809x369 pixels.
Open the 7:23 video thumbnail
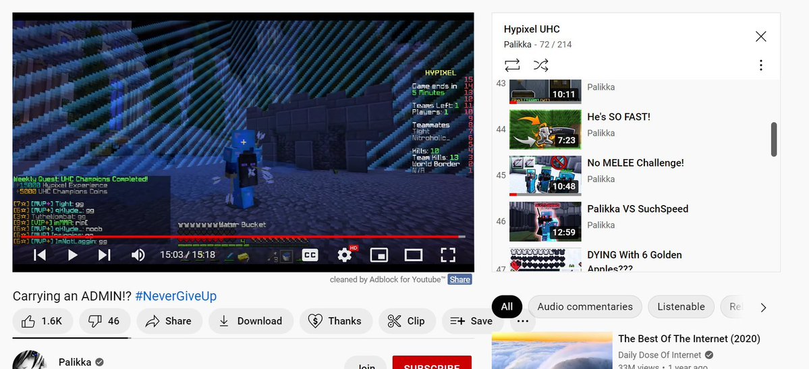[x=545, y=130]
